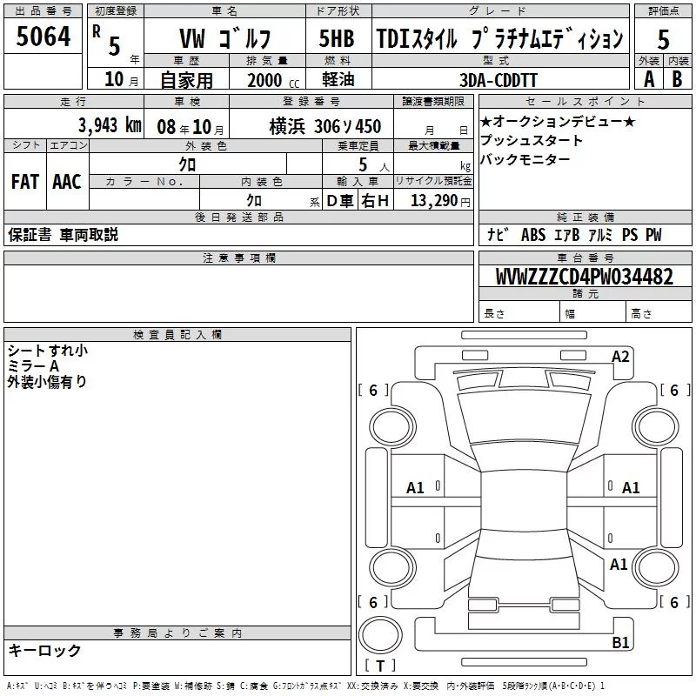Viewport: 696px width, 696px height.
Task: Select the クロ value under 内装色
Action: tap(254, 200)
